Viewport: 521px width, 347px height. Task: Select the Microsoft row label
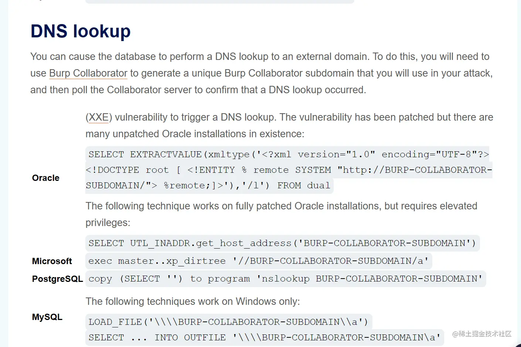point(52,261)
